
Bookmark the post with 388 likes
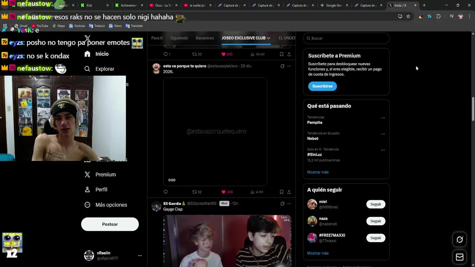(282, 192)
